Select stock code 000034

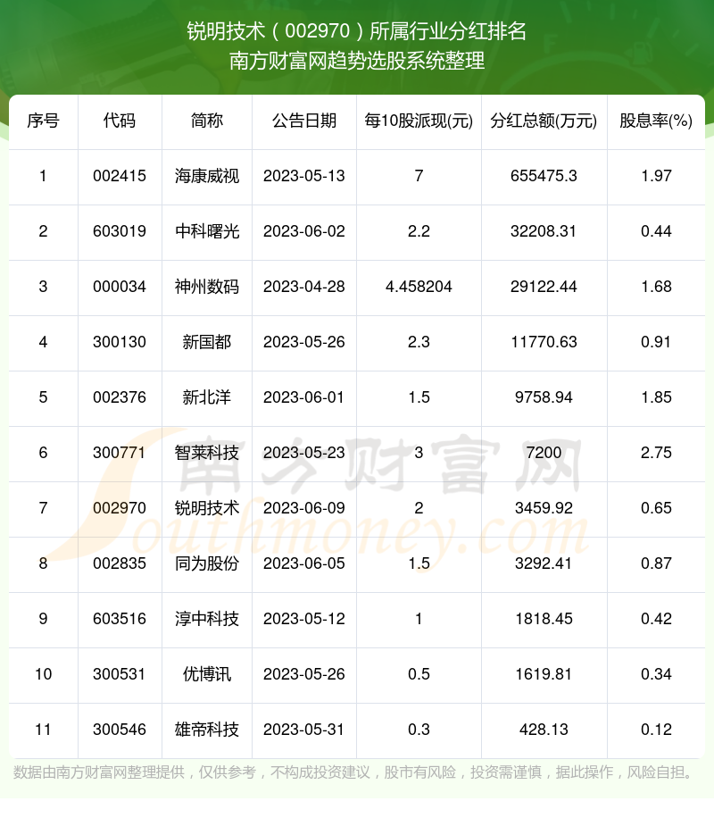tap(120, 287)
